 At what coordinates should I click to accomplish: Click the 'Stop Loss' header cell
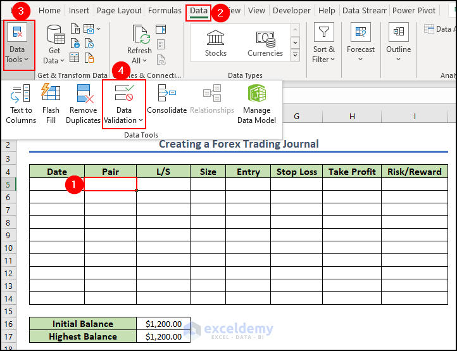pos(296,171)
